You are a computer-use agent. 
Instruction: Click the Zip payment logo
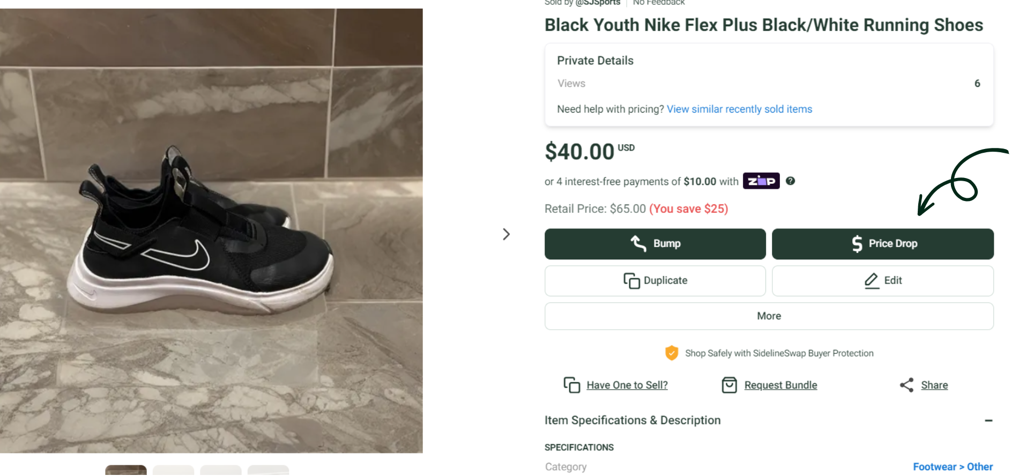(761, 181)
